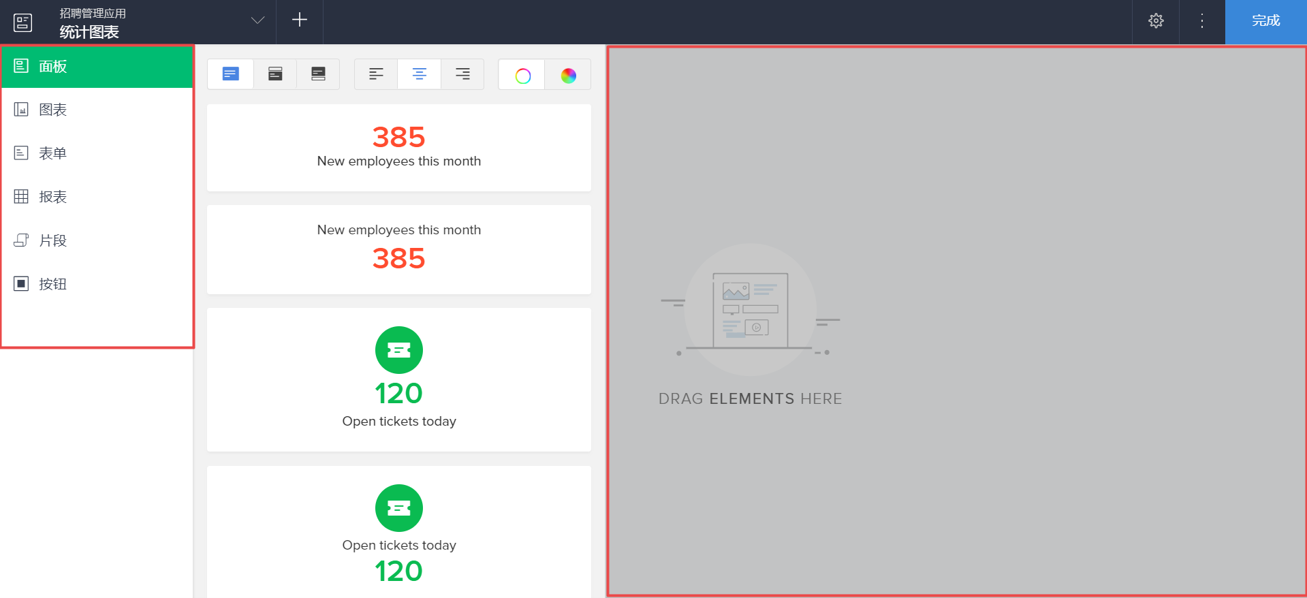
Task: Click the 完成 button
Action: (x=1266, y=22)
